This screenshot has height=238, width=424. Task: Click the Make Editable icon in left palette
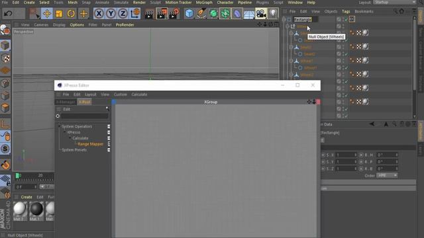[x=5, y=30]
